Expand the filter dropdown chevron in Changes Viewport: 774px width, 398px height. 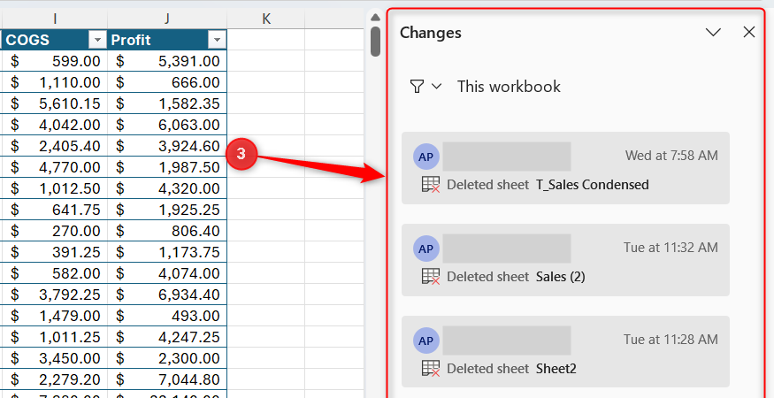coord(436,87)
